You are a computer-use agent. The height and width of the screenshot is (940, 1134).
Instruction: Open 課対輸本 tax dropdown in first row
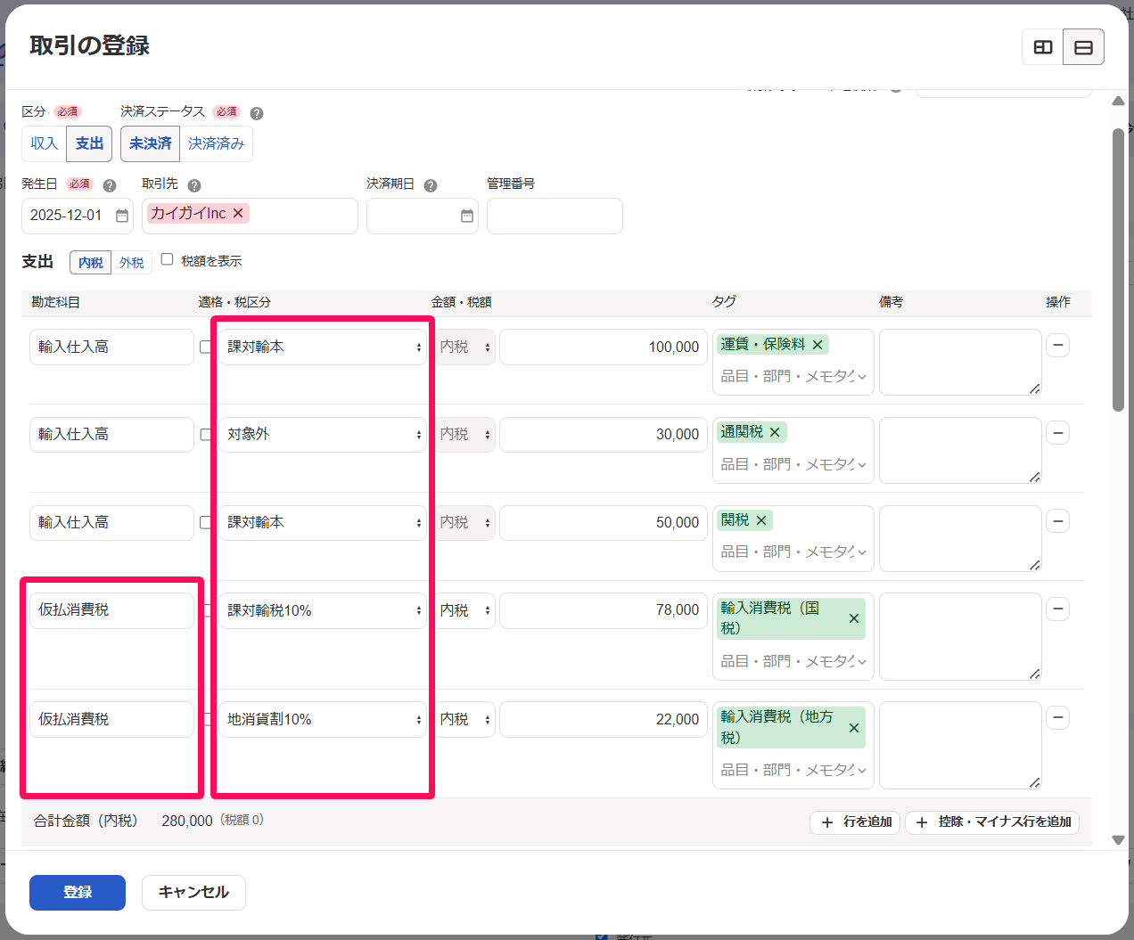[323, 347]
